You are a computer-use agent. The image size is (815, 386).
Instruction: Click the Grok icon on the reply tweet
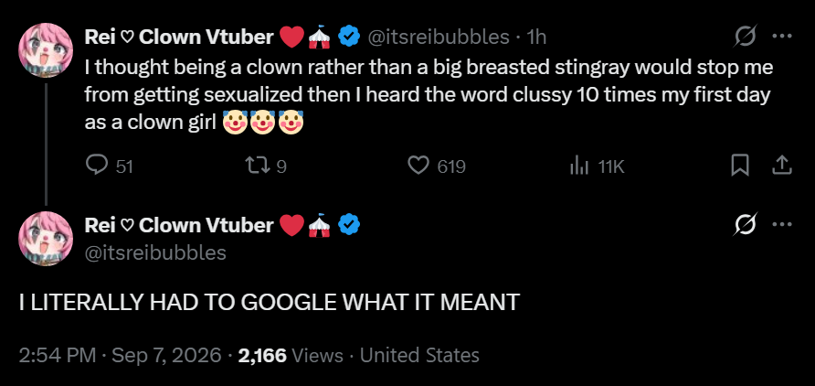(x=746, y=225)
